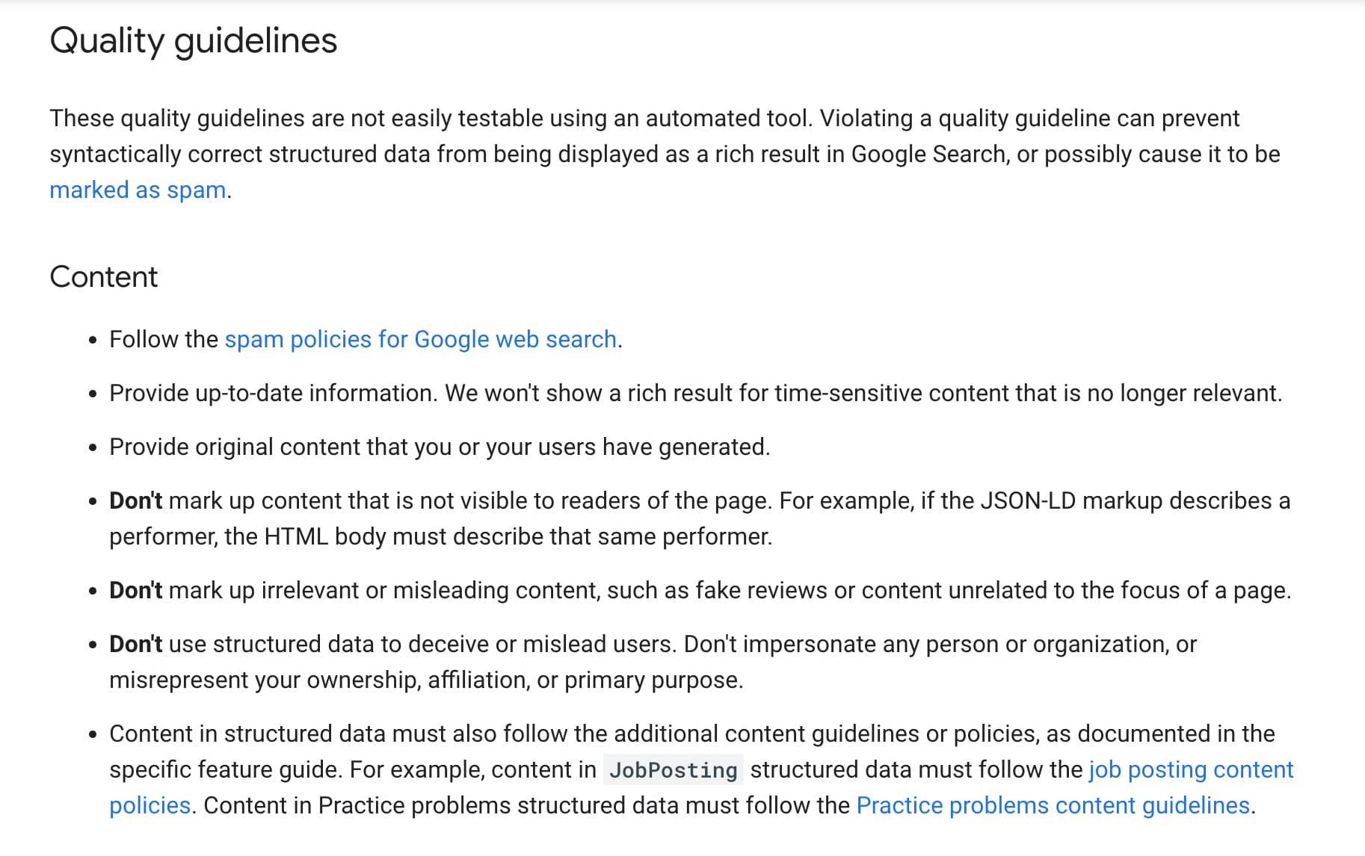Open "spam policies for Google web search" link
The width and height of the screenshot is (1365, 856).
pyautogui.click(x=421, y=339)
